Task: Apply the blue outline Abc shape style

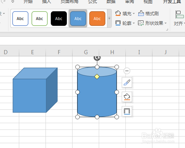Action: [20, 19]
